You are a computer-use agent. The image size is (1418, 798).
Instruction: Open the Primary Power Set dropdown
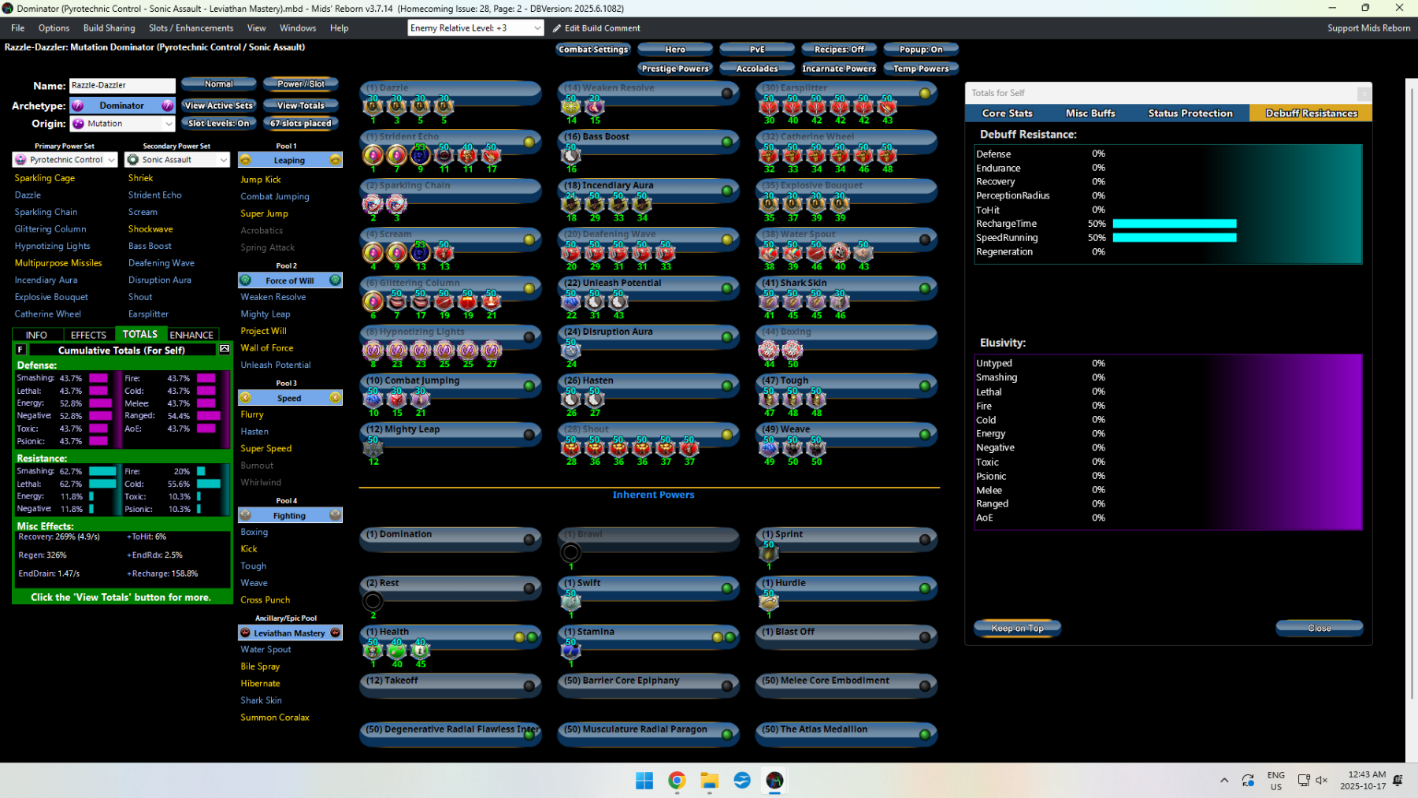(111, 160)
